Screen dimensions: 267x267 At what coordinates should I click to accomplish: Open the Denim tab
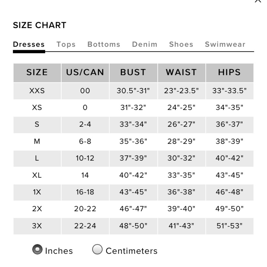145,44
